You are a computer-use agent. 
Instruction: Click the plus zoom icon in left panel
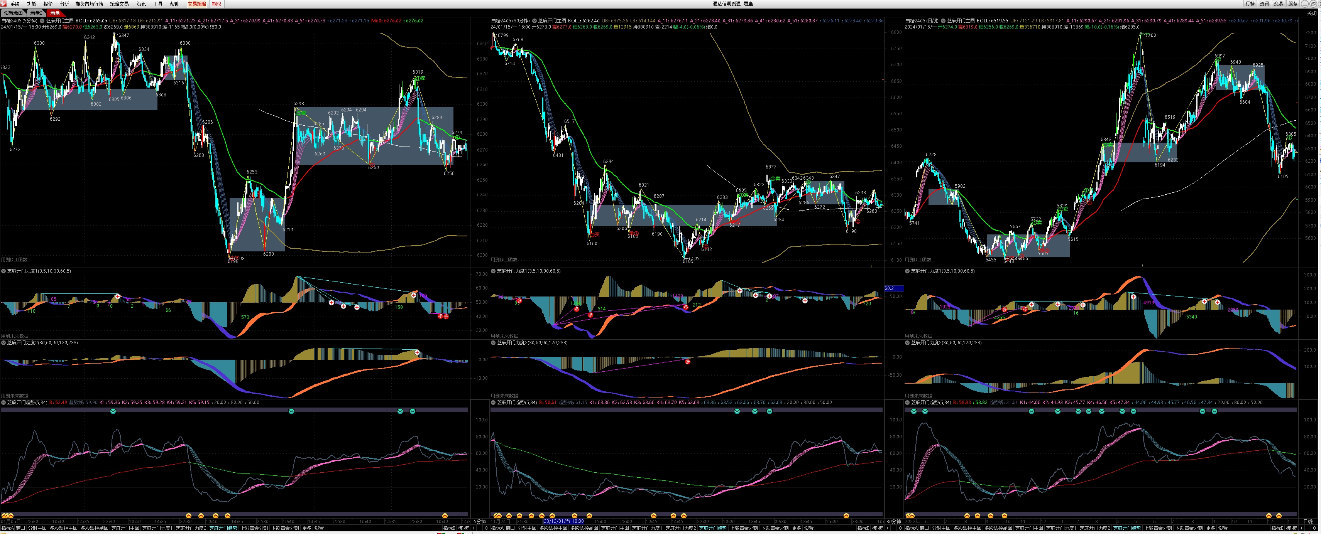point(473,528)
